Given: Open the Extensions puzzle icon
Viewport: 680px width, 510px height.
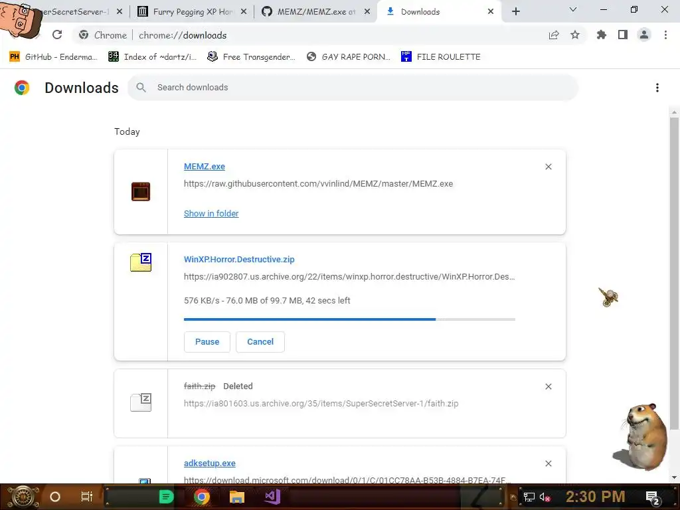Looking at the screenshot, I should coord(601,35).
